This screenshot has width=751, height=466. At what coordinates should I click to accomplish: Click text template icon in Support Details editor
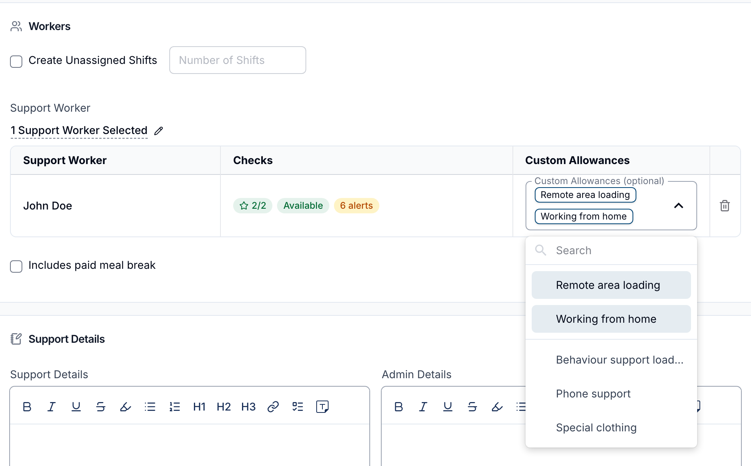(322, 407)
